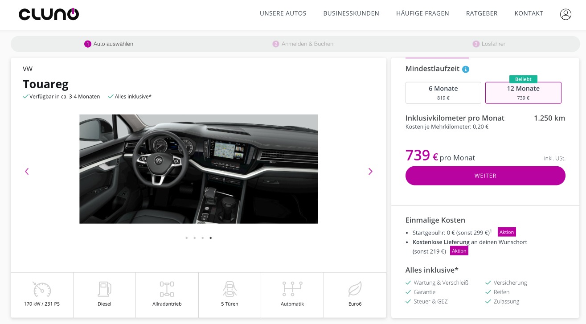
Task: Click the 'Versicherung' item
Action: coord(510,283)
